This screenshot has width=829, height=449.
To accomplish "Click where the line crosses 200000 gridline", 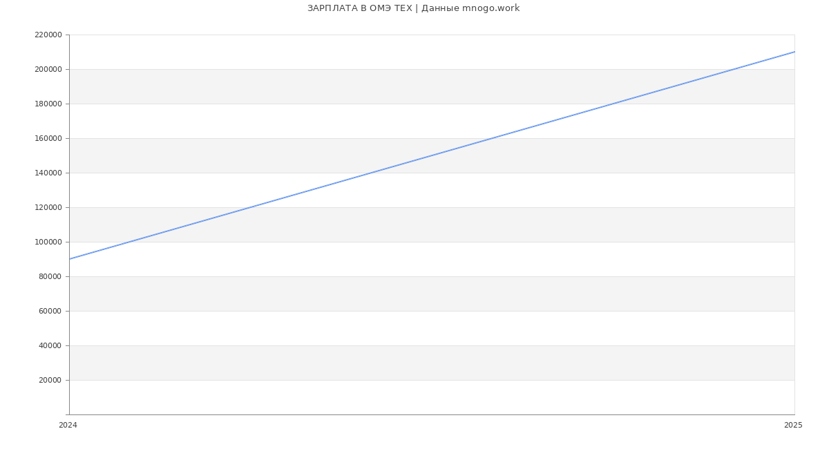I will [734, 69].
